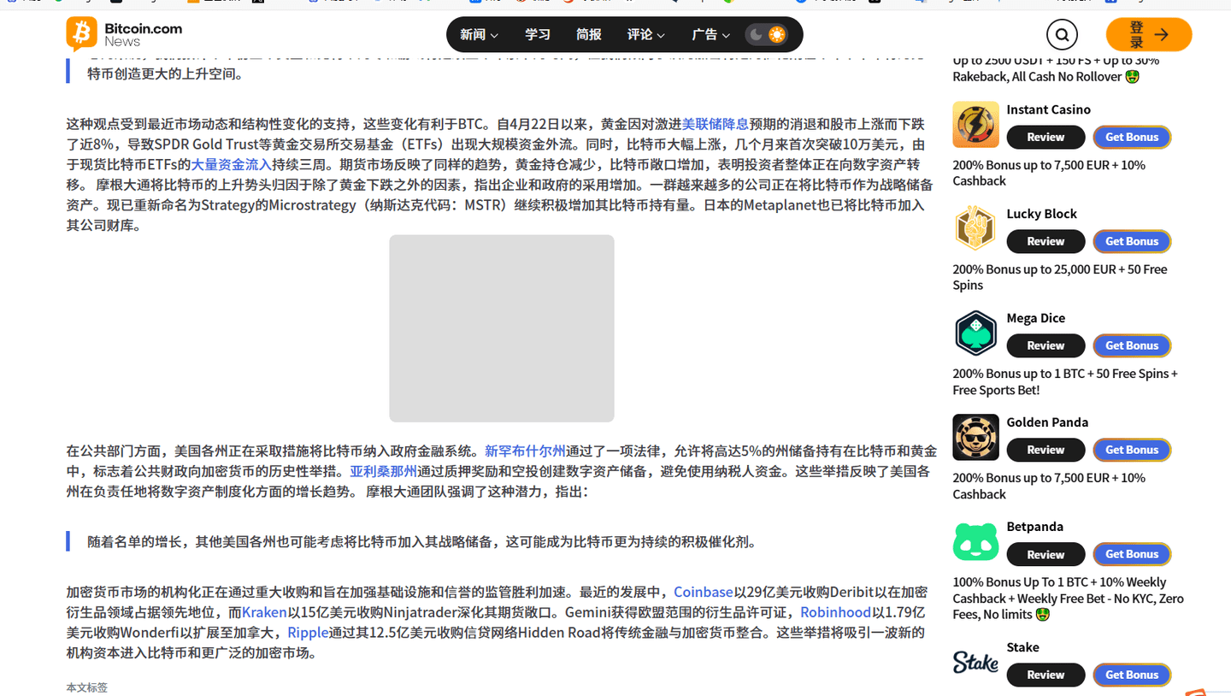Click the Golden Panda logo icon

click(x=975, y=438)
